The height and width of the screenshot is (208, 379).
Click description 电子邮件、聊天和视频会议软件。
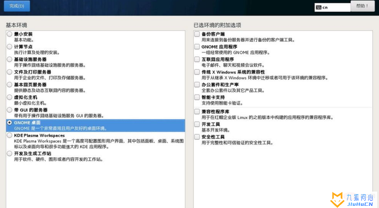coord(233,65)
